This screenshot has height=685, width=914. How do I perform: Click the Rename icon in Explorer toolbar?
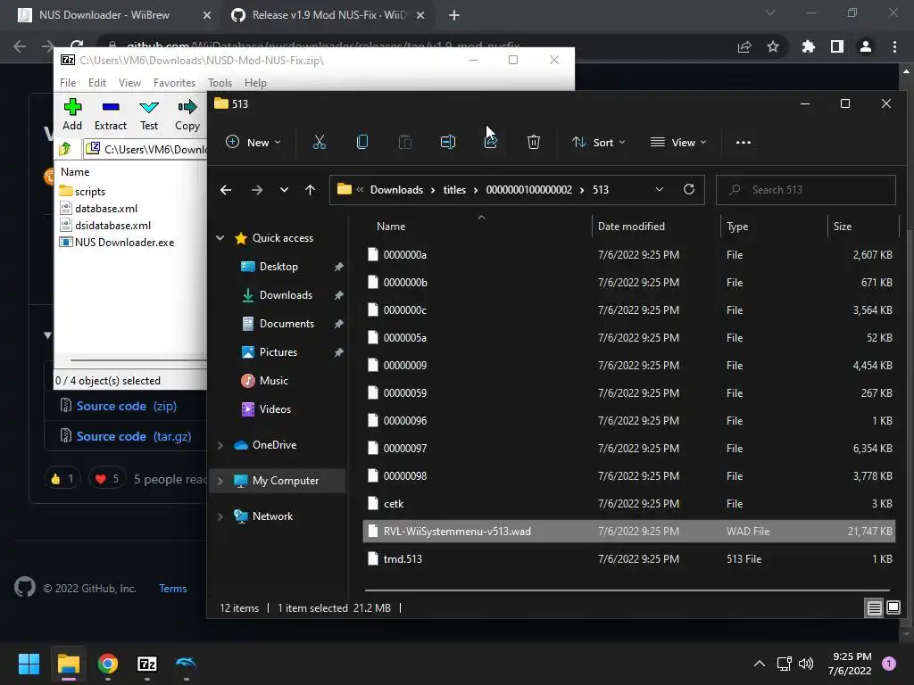[x=448, y=142]
